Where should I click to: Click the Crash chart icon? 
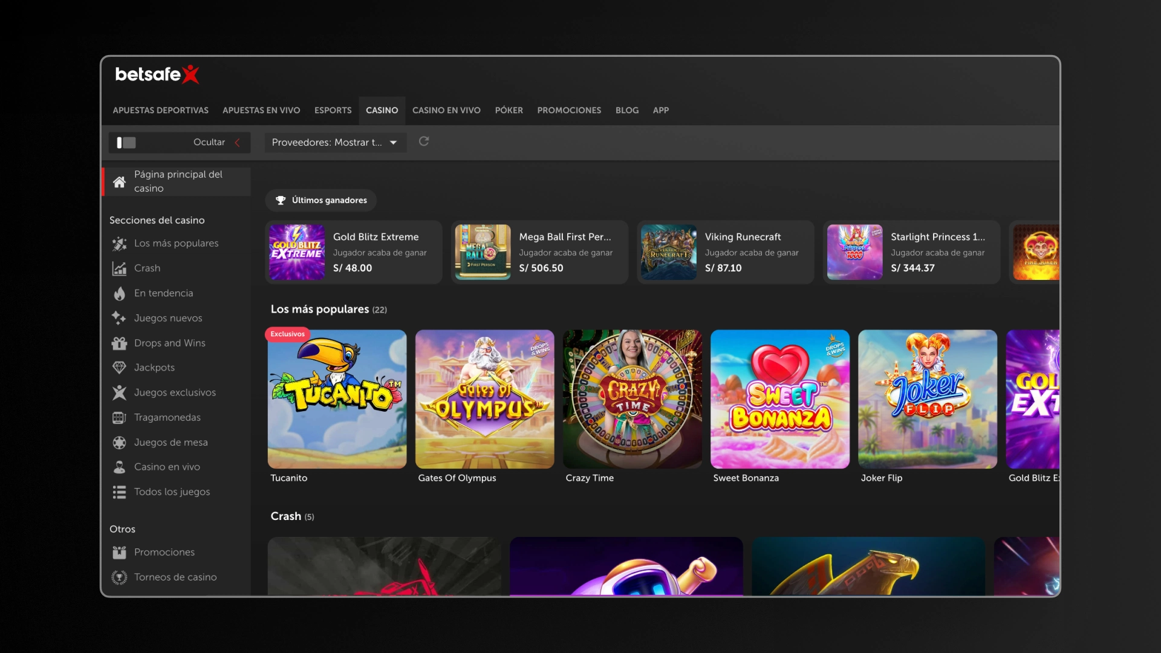tap(119, 268)
